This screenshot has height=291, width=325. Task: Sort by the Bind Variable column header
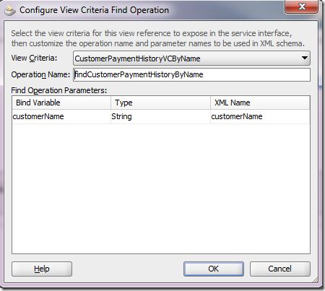[61, 103]
